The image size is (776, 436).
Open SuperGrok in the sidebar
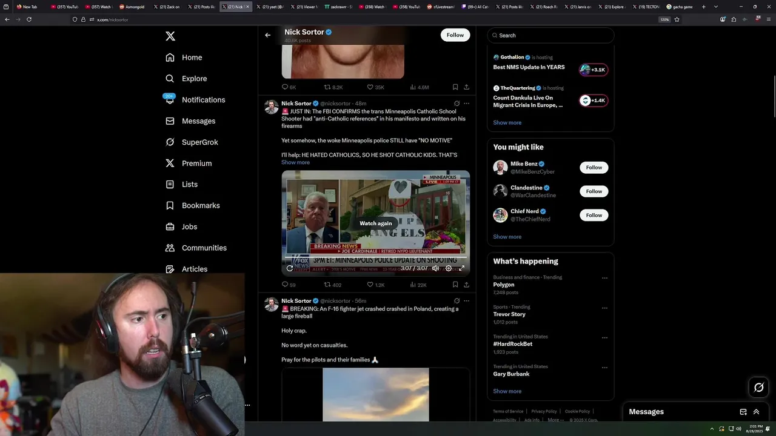(192, 142)
